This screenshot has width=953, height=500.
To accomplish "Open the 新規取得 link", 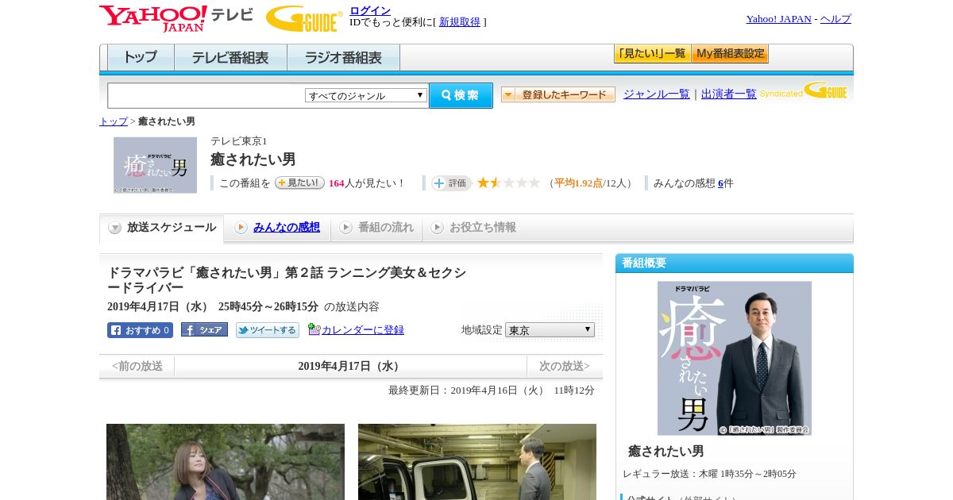I will (460, 22).
